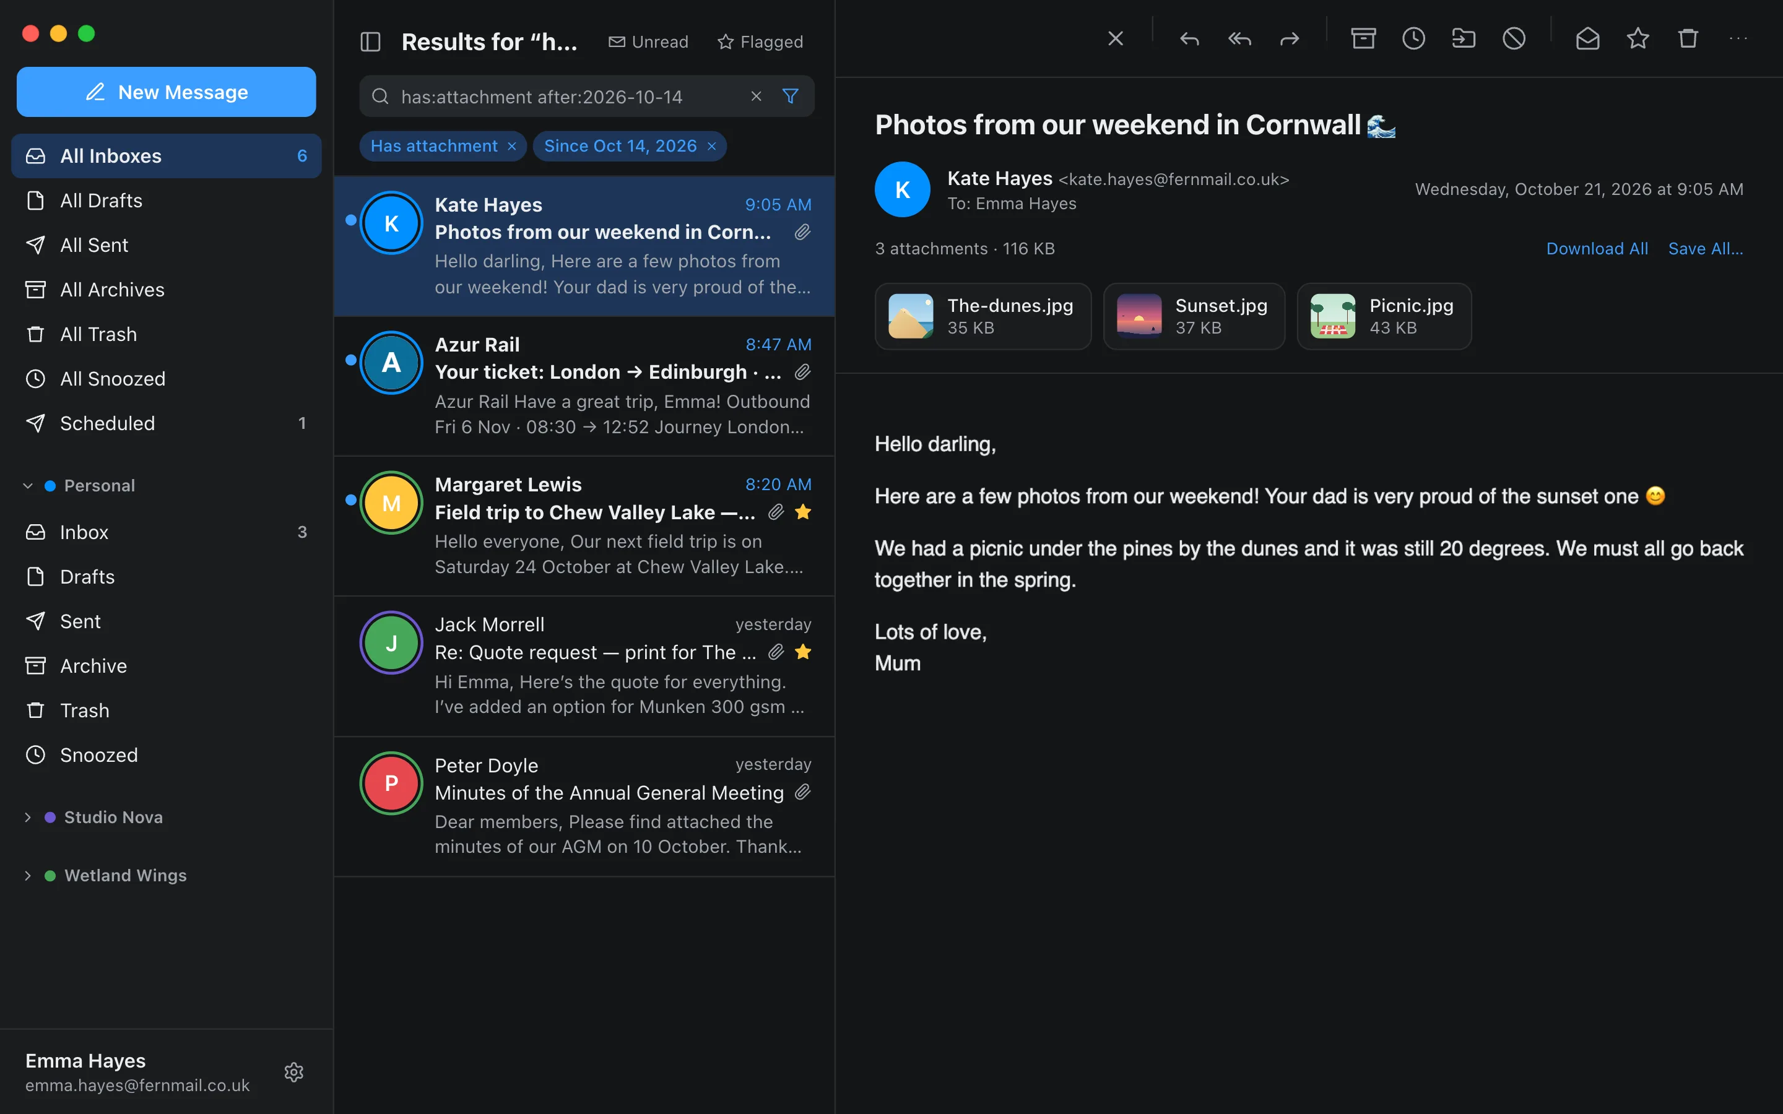The image size is (1783, 1114).
Task: Forward this email using the arrow icon
Action: [x=1290, y=39]
